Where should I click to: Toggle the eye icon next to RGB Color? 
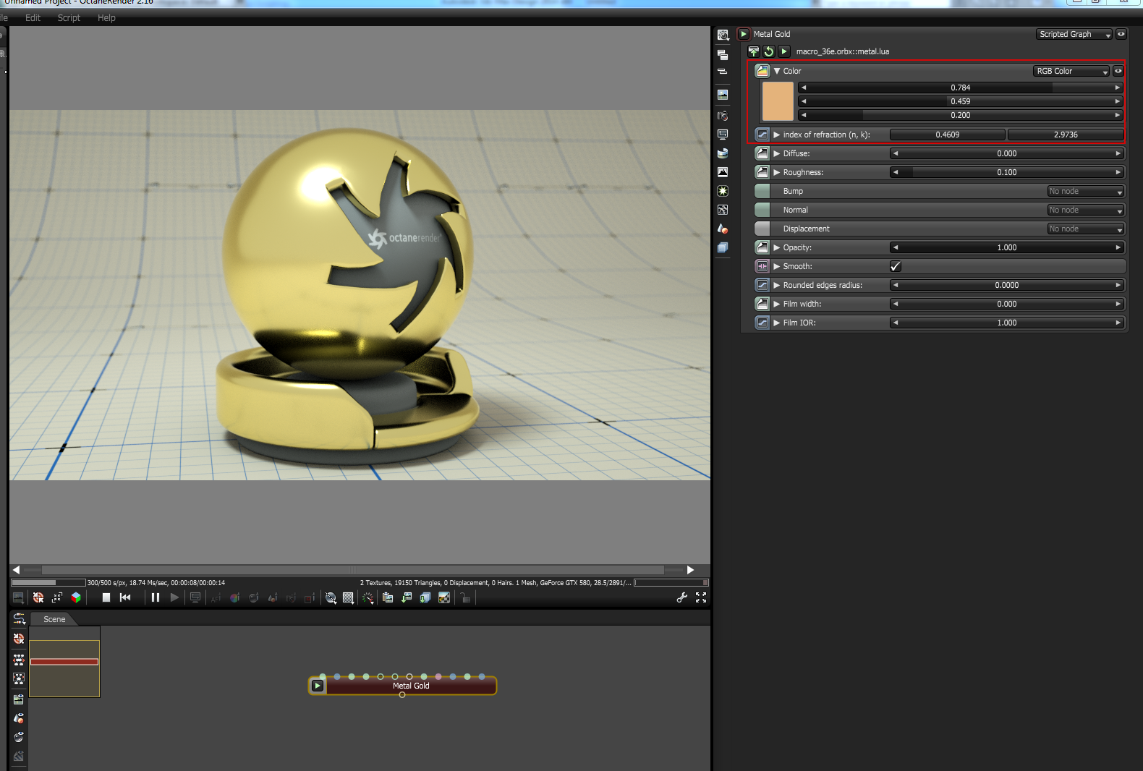(x=1118, y=71)
